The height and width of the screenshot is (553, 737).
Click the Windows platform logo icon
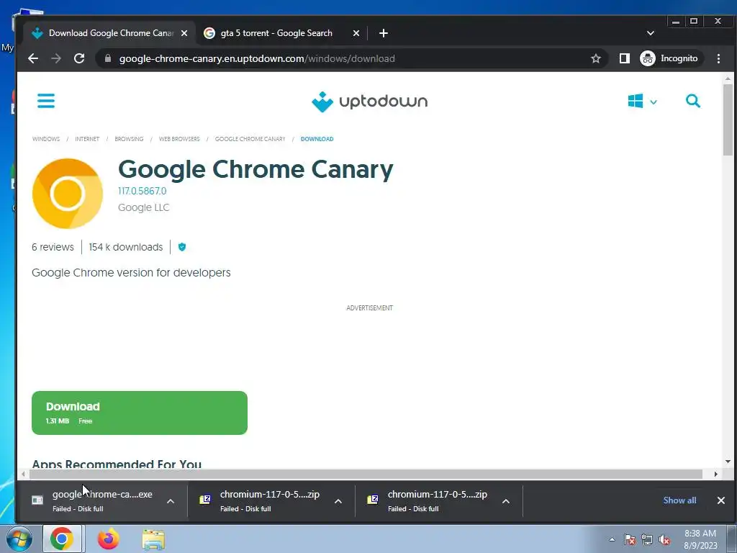pos(636,101)
